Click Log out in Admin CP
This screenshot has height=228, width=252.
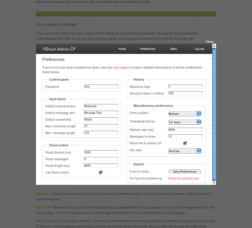click(199, 49)
